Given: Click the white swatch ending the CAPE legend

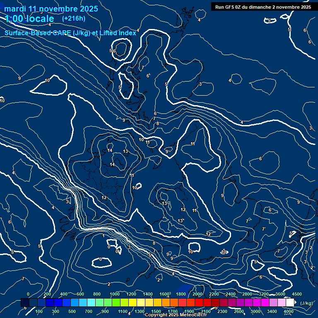Looking at the screenshot, I should click(290, 302).
